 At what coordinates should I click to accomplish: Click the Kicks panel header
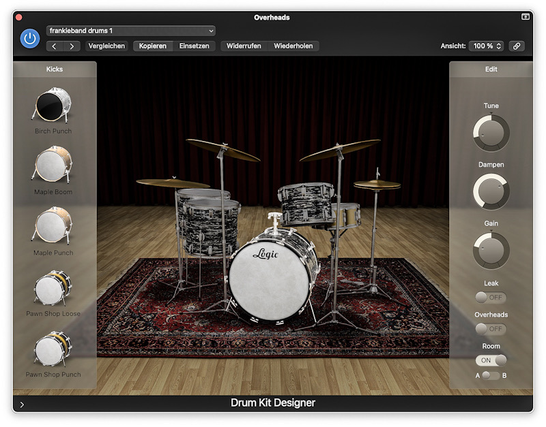55,69
